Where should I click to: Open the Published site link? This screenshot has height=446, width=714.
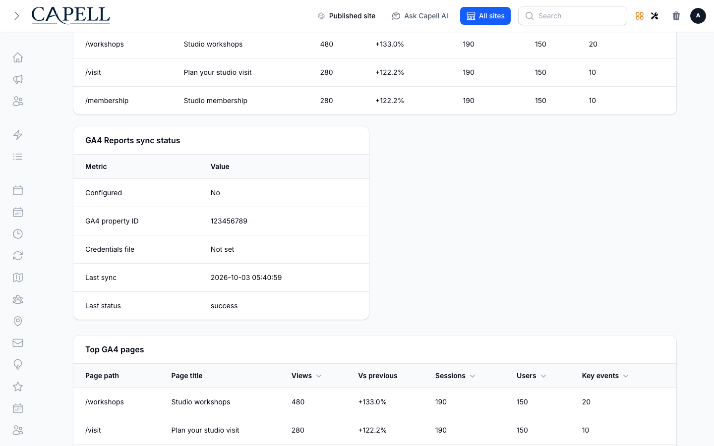347,16
